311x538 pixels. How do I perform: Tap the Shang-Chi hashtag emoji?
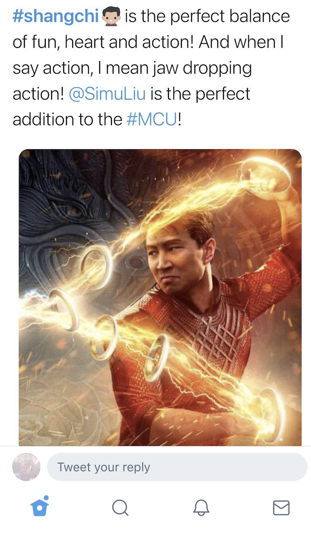(x=111, y=17)
